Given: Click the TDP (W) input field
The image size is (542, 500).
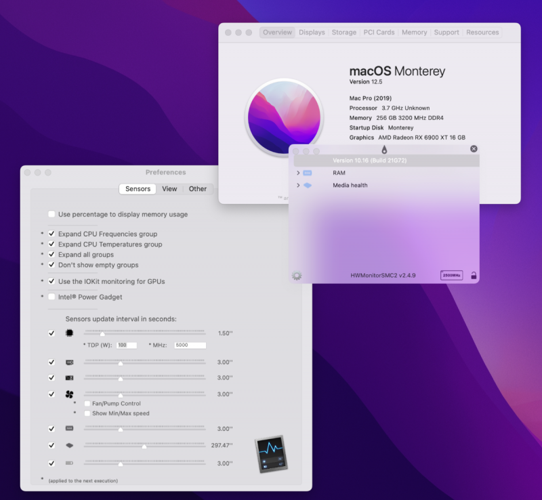Looking at the screenshot, I should tap(127, 345).
